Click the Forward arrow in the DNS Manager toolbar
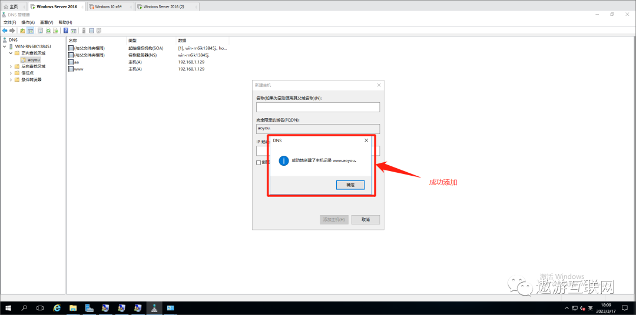The height and width of the screenshot is (315, 636). (12, 31)
